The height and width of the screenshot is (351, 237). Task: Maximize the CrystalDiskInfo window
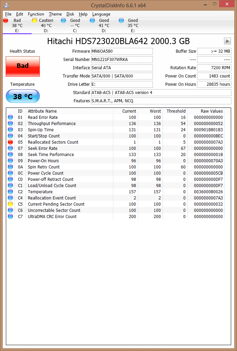pyautogui.click(x=214, y=4)
